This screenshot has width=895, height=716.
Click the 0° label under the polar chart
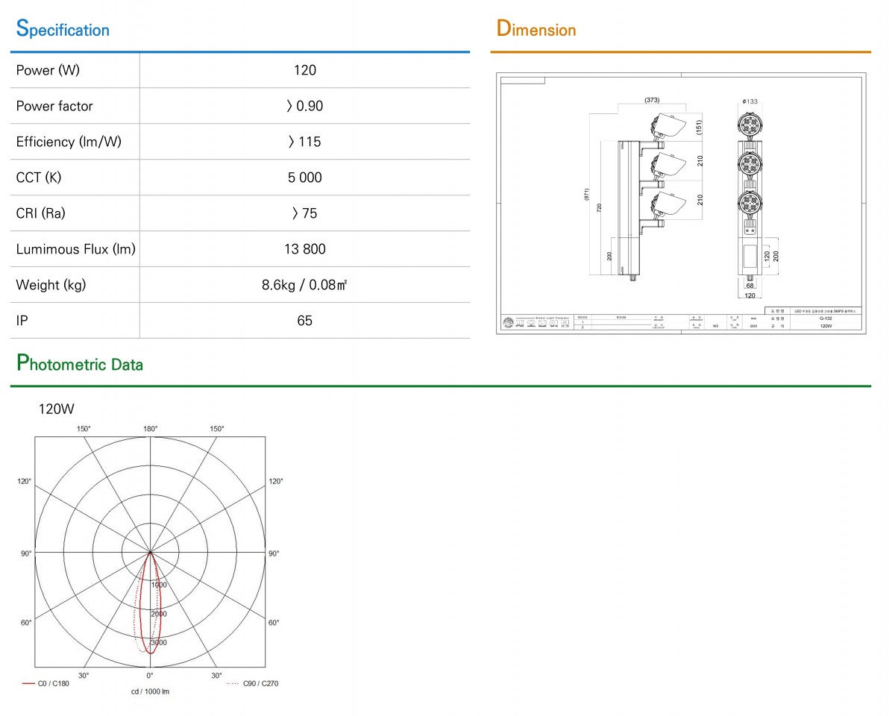(x=150, y=676)
